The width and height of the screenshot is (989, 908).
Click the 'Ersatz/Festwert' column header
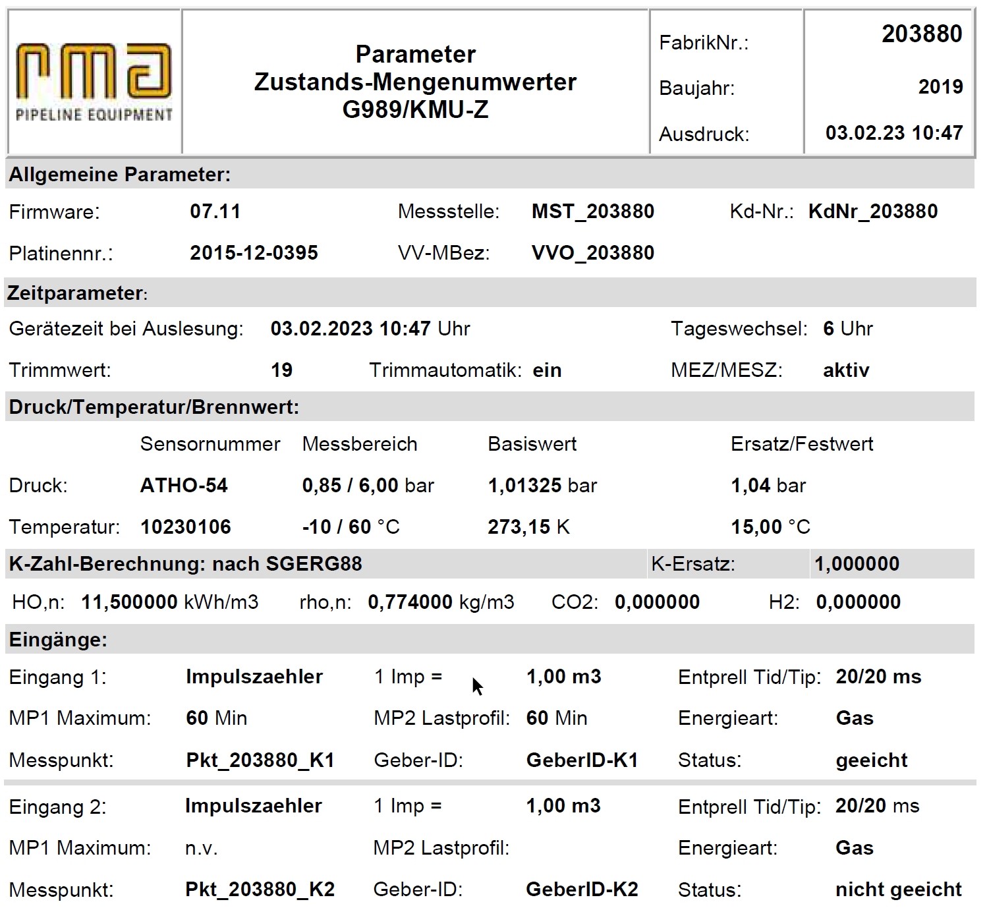802,444
